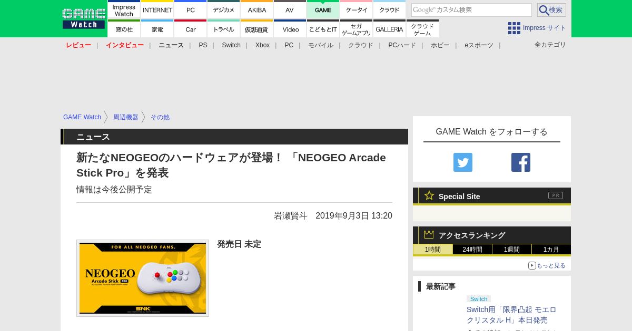Screen dimensions: 632x331
Task: Click the search magnifier button
Action: tap(551, 10)
